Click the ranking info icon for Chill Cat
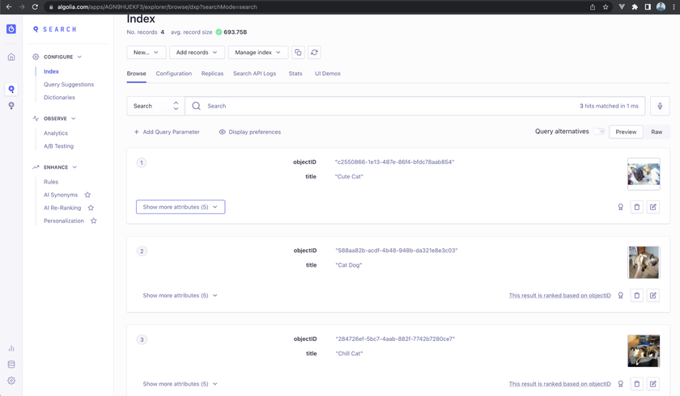 click(621, 384)
